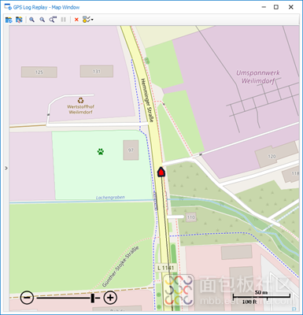
Task: Click the first magnifier zoom icon
Action: point(31,20)
